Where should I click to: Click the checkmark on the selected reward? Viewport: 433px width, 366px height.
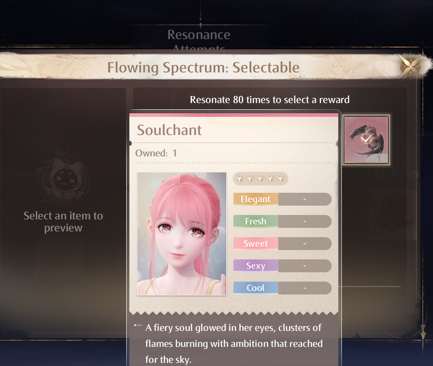[366, 138]
